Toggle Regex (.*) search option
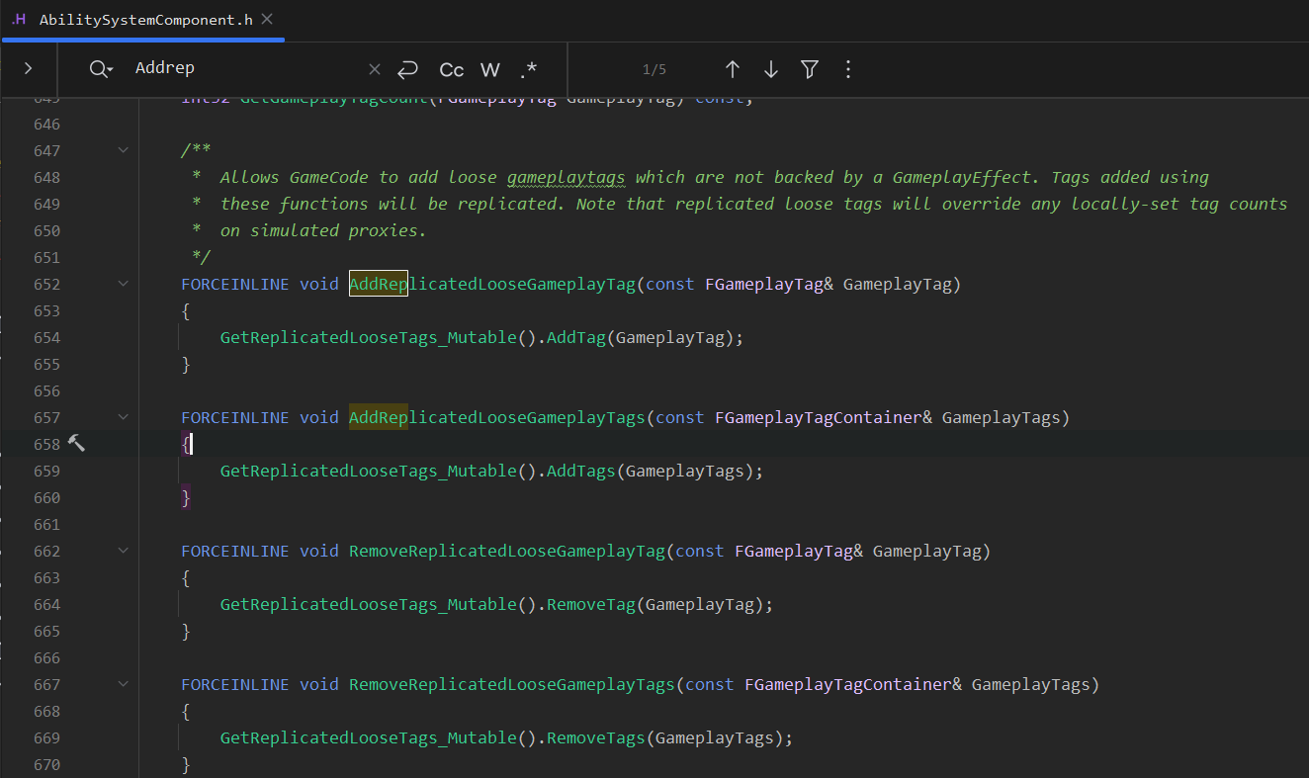Image resolution: width=1309 pixels, height=778 pixels. pyautogui.click(x=529, y=69)
